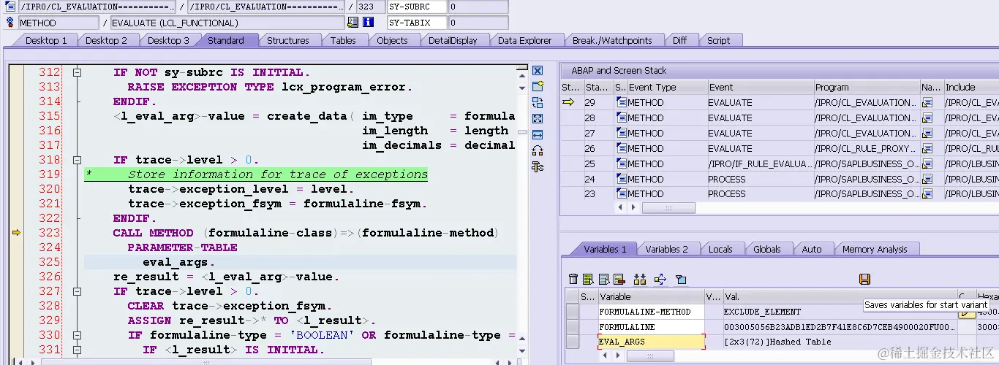Open the Tables tab

[x=343, y=40]
